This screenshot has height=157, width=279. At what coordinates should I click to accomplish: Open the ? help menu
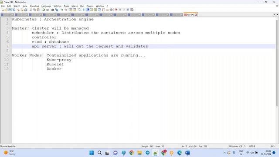[107, 6]
